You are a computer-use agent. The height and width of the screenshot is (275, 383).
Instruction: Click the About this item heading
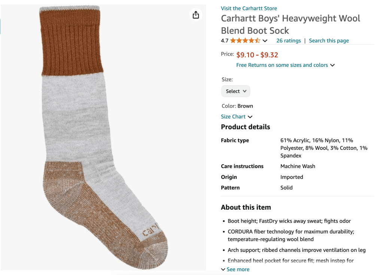246,207
